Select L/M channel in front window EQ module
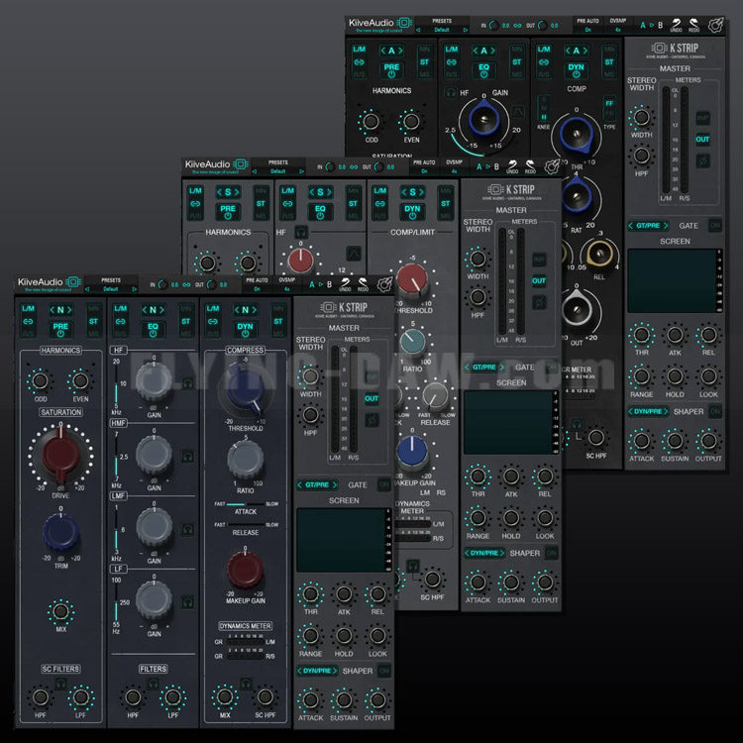 point(120,308)
